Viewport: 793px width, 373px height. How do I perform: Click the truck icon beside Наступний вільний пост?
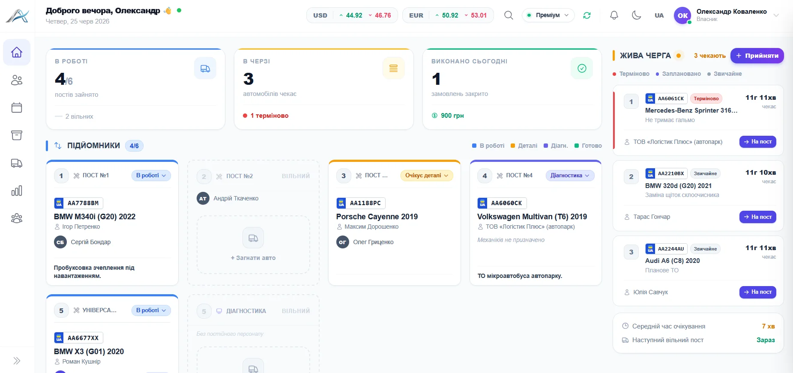tap(625, 340)
